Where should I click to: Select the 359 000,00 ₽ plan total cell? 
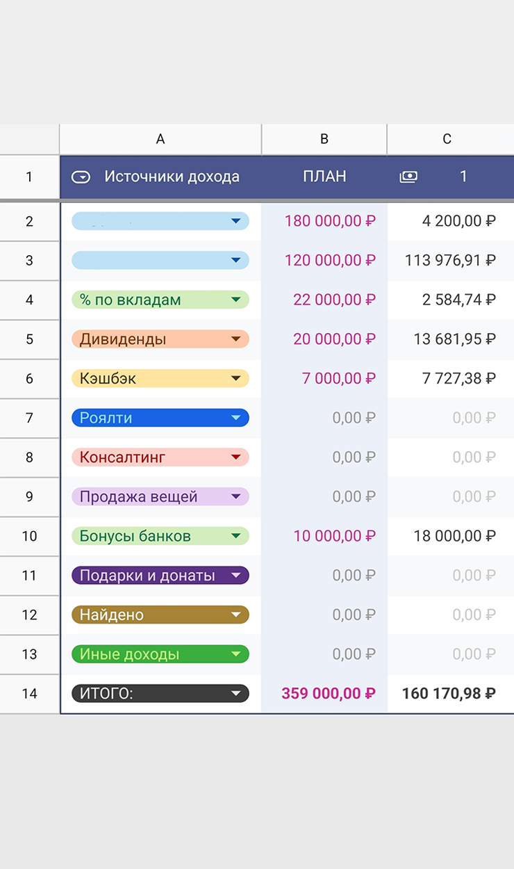click(328, 694)
